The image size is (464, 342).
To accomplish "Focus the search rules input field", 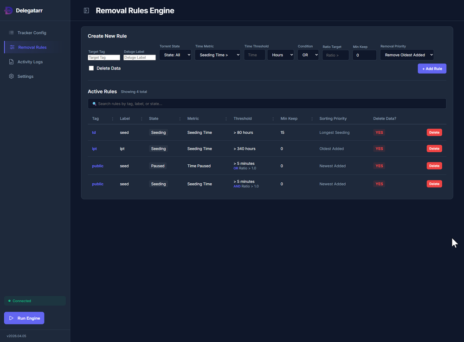I will click(x=267, y=104).
